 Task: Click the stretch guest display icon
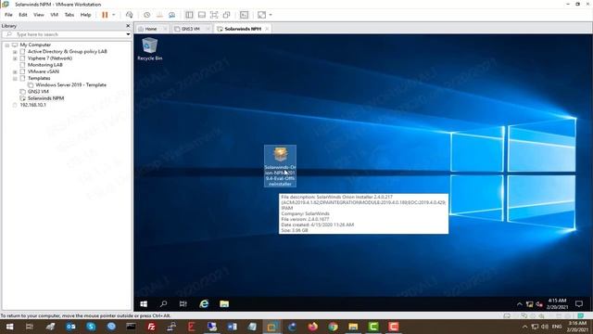(261, 15)
